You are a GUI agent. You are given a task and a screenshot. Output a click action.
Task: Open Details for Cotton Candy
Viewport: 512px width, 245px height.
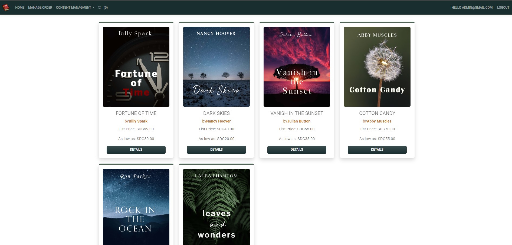(x=377, y=150)
